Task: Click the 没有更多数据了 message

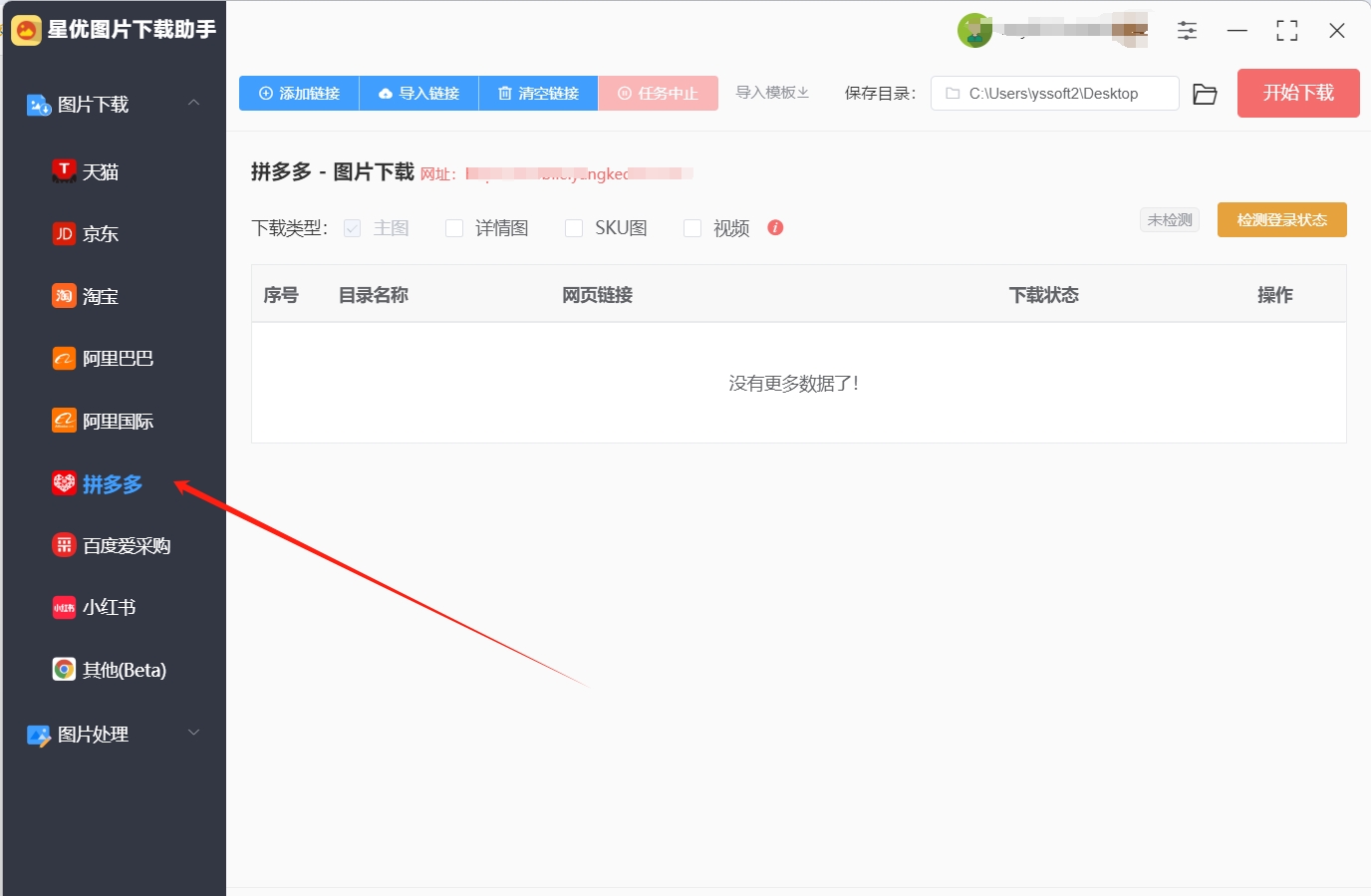Action: tap(793, 384)
